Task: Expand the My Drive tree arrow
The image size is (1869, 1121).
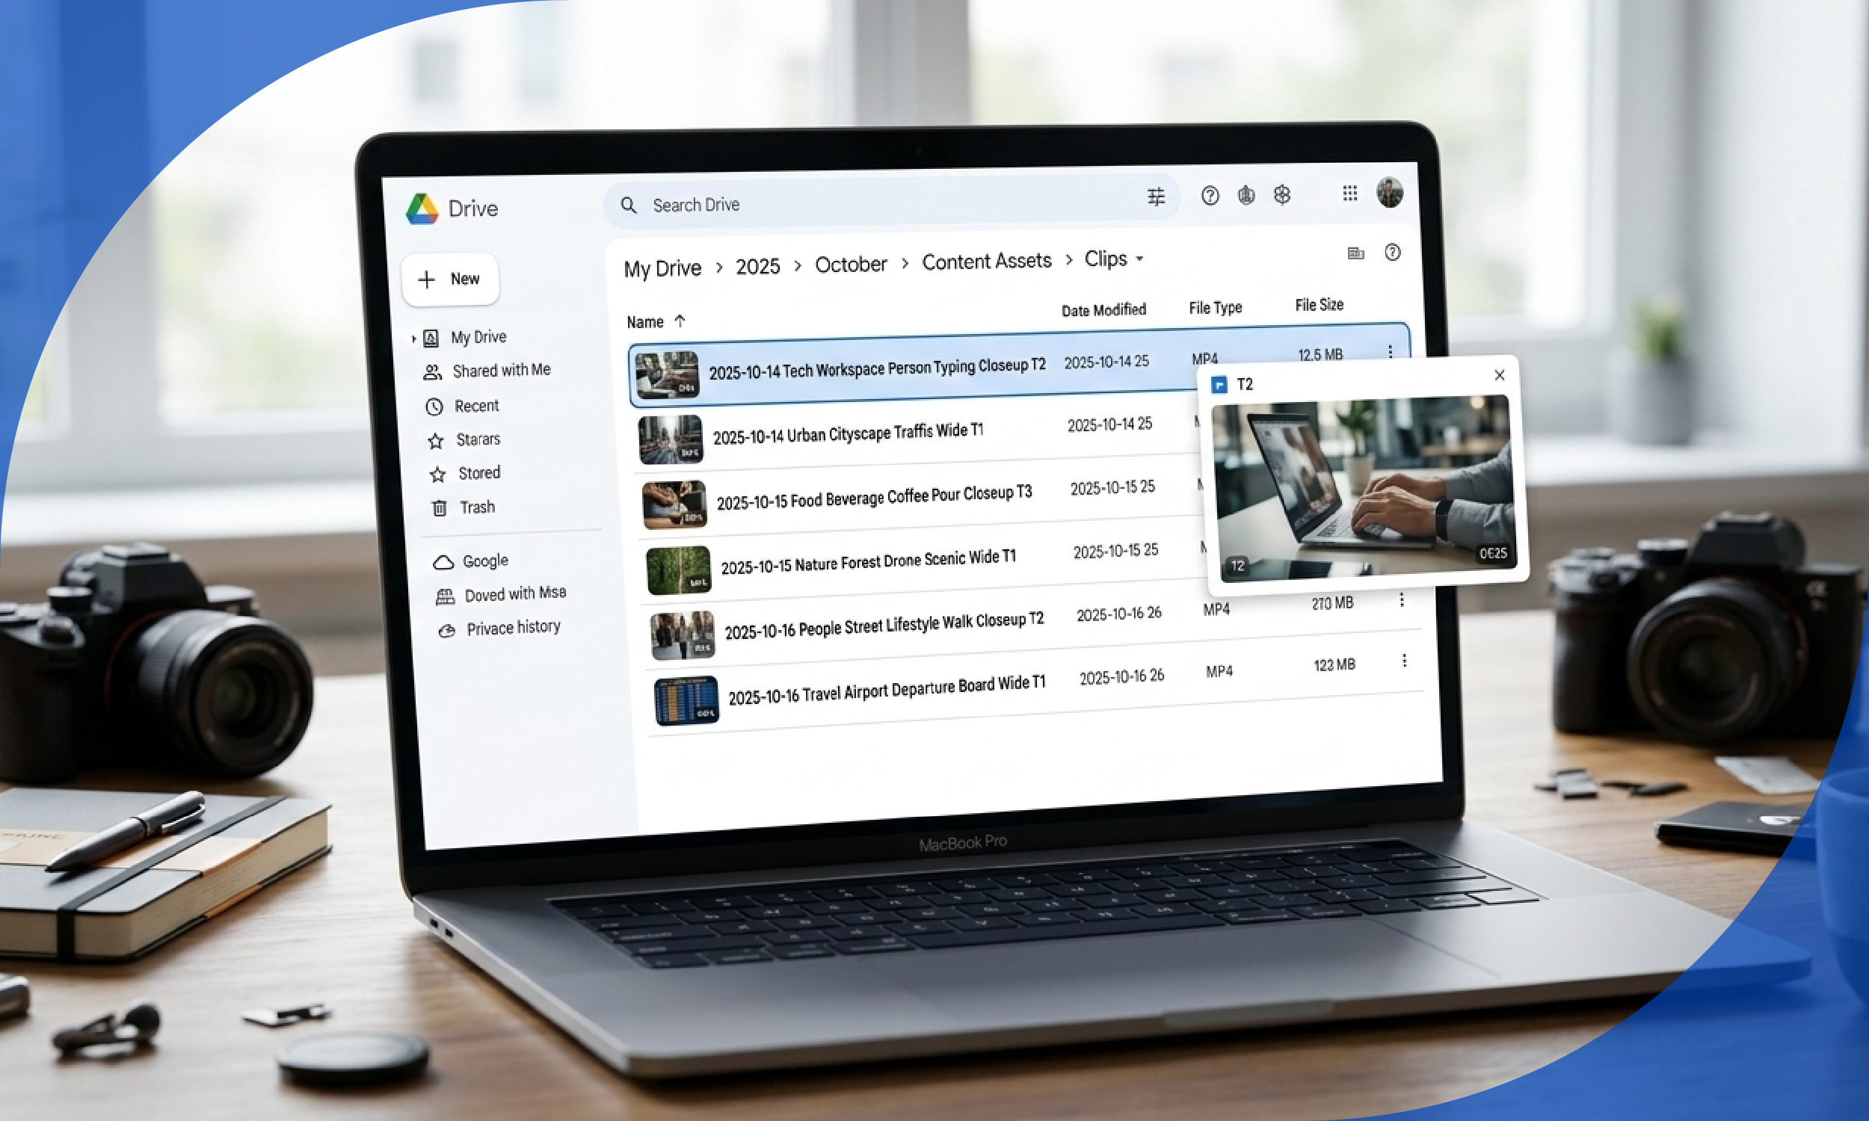Action: pyautogui.click(x=414, y=339)
